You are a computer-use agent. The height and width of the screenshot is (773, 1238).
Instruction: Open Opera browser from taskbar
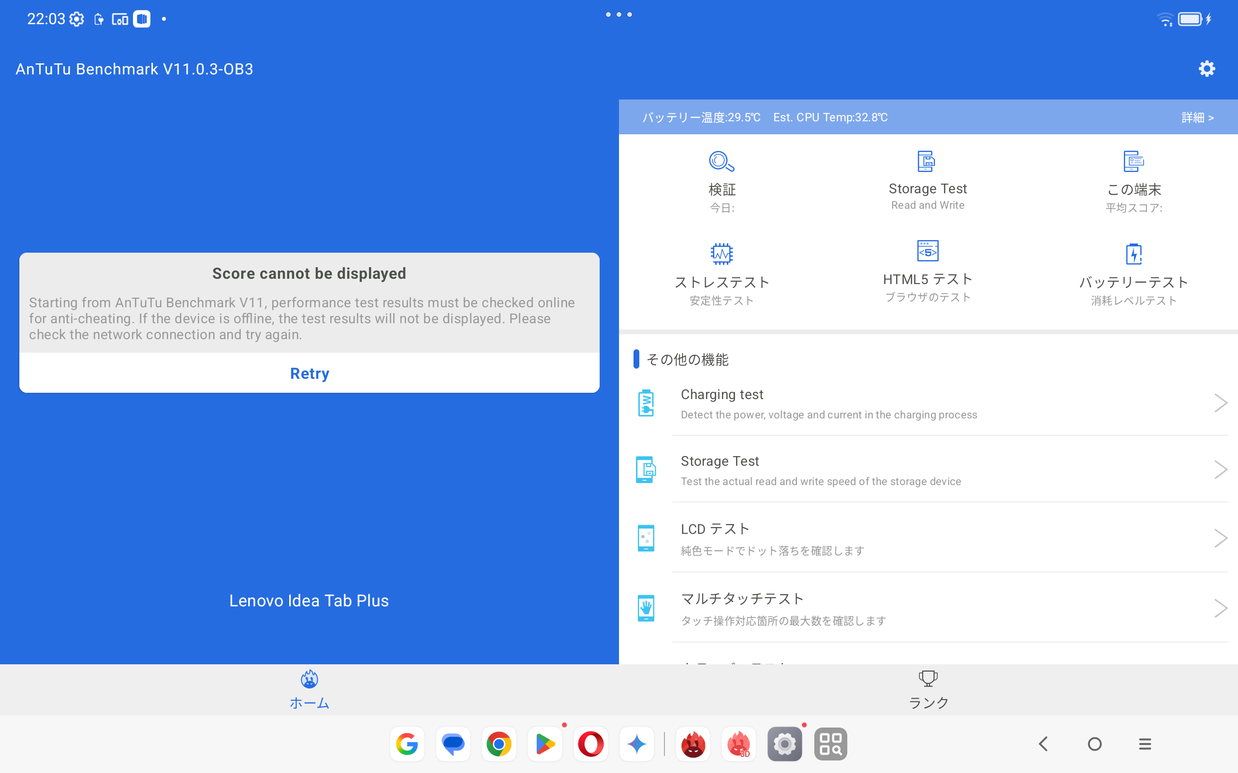click(590, 744)
